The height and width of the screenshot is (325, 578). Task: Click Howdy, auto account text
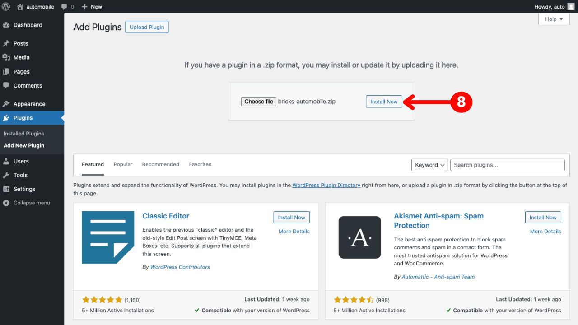coord(550,7)
